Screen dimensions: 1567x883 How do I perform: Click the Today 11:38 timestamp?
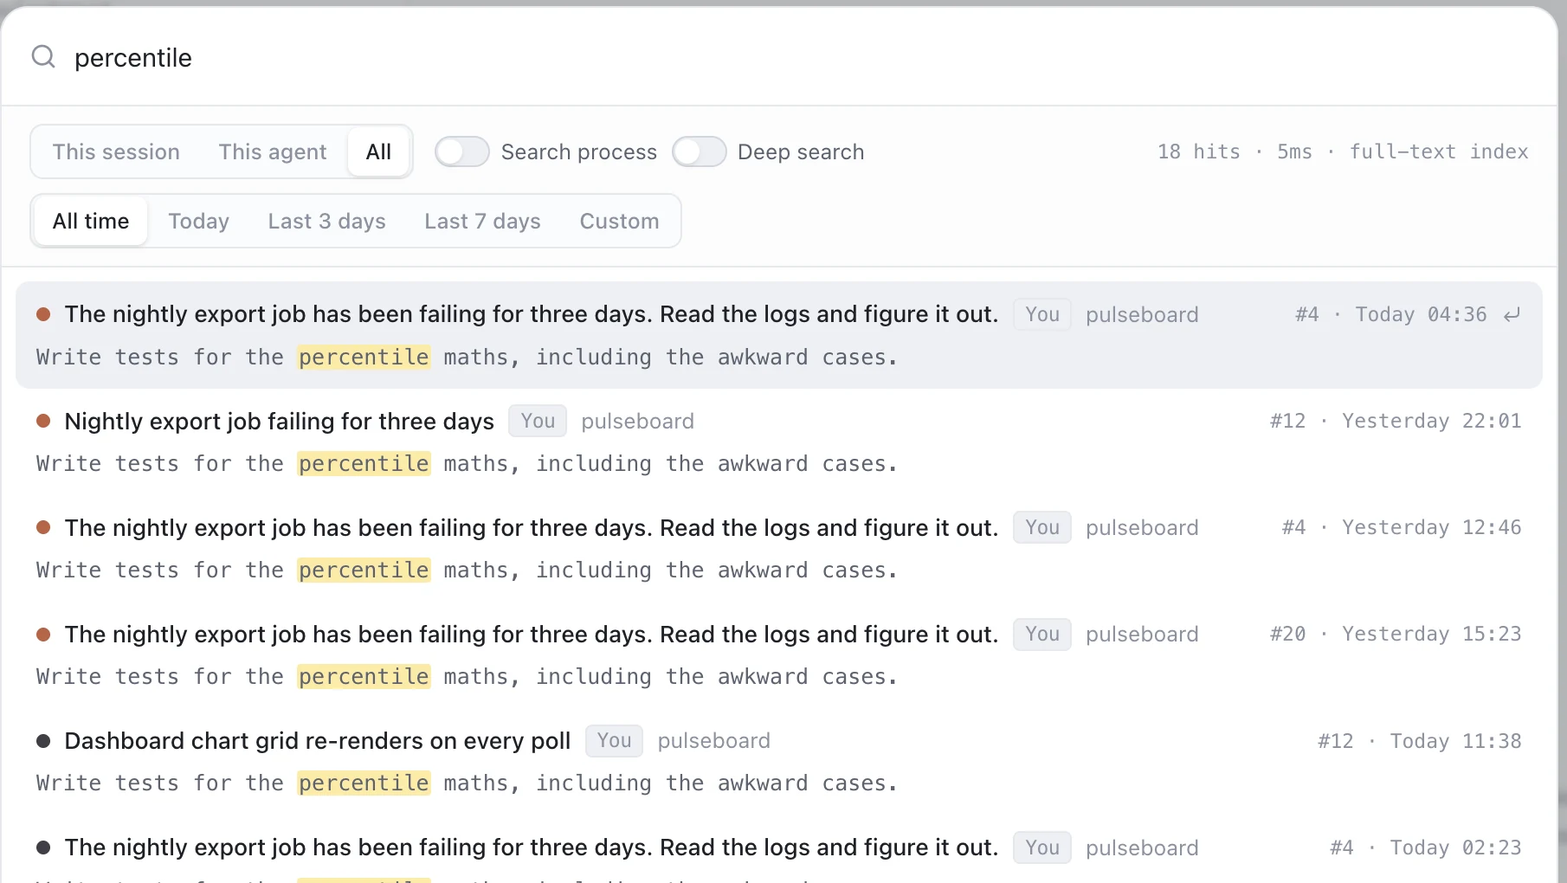(1455, 741)
